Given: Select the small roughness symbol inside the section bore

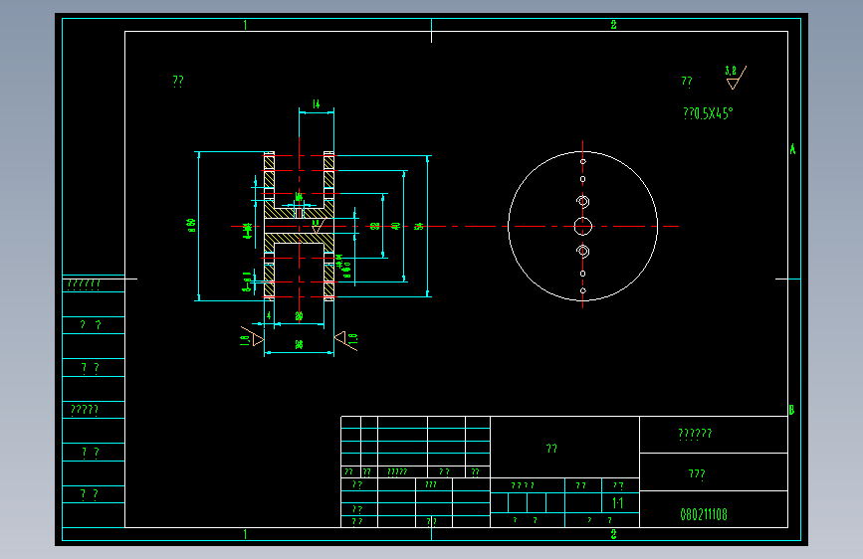Looking at the screenshot, I should click(319, 226).
